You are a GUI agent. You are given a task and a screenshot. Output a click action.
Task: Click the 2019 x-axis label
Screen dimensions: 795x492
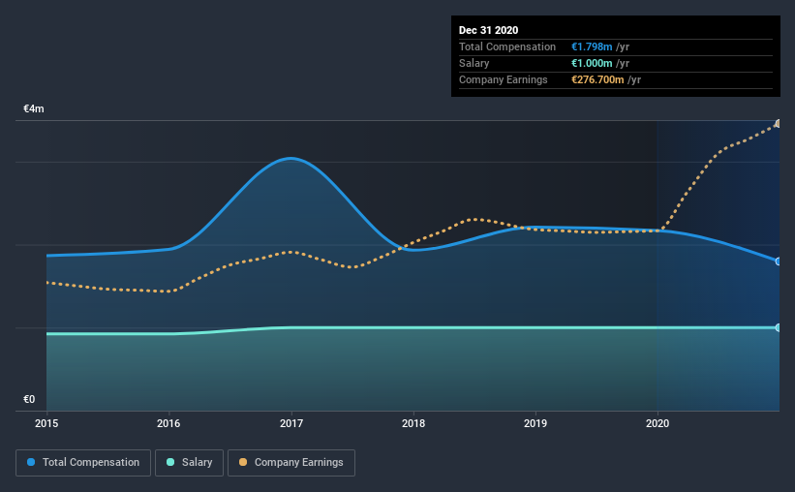(x=535, y=423)
